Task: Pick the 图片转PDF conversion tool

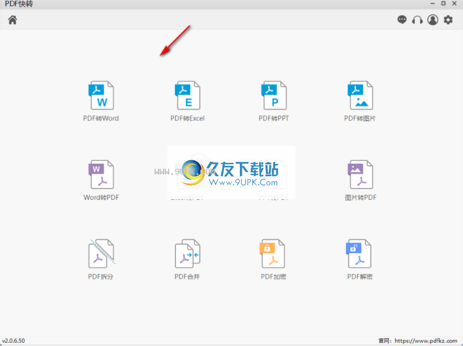Action: (361, 181)
